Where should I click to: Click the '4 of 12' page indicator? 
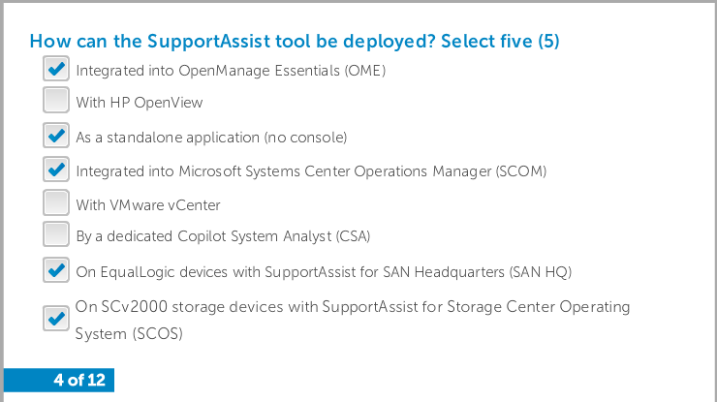[79, 380]
